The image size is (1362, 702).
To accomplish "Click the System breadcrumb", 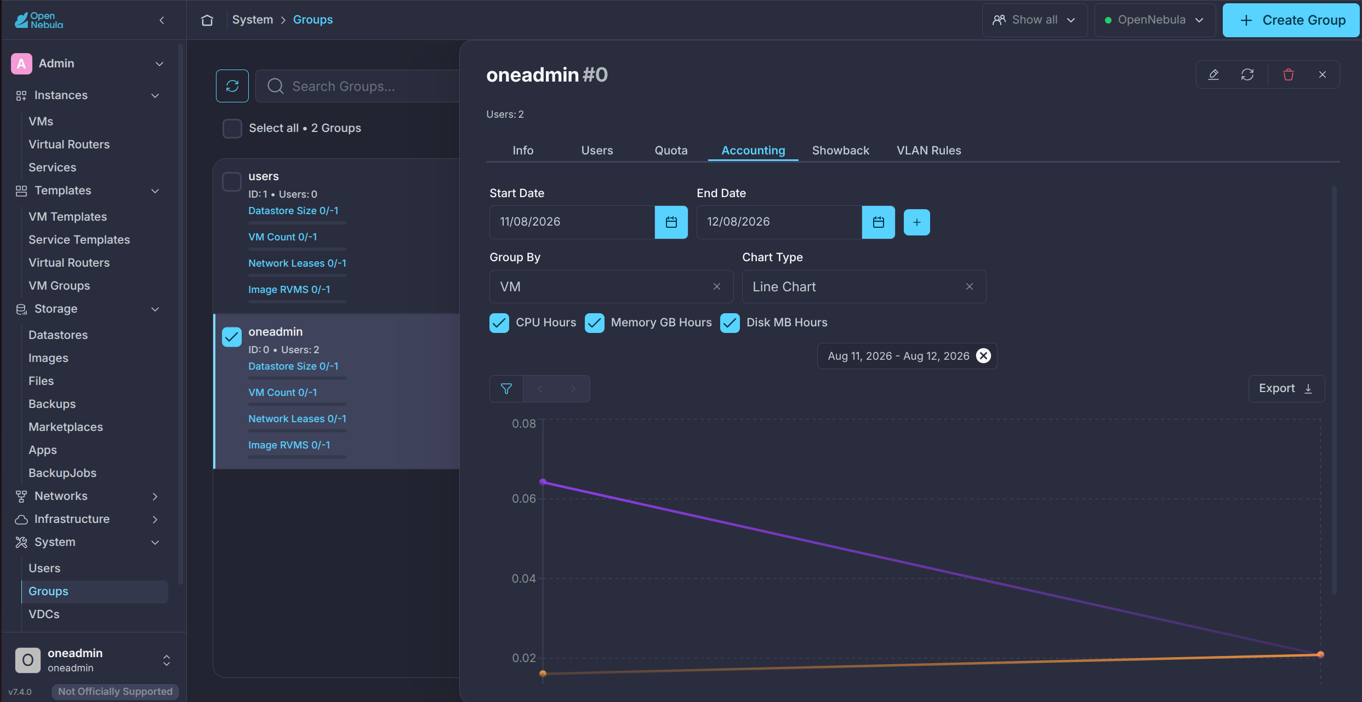I will coord(253,20).
